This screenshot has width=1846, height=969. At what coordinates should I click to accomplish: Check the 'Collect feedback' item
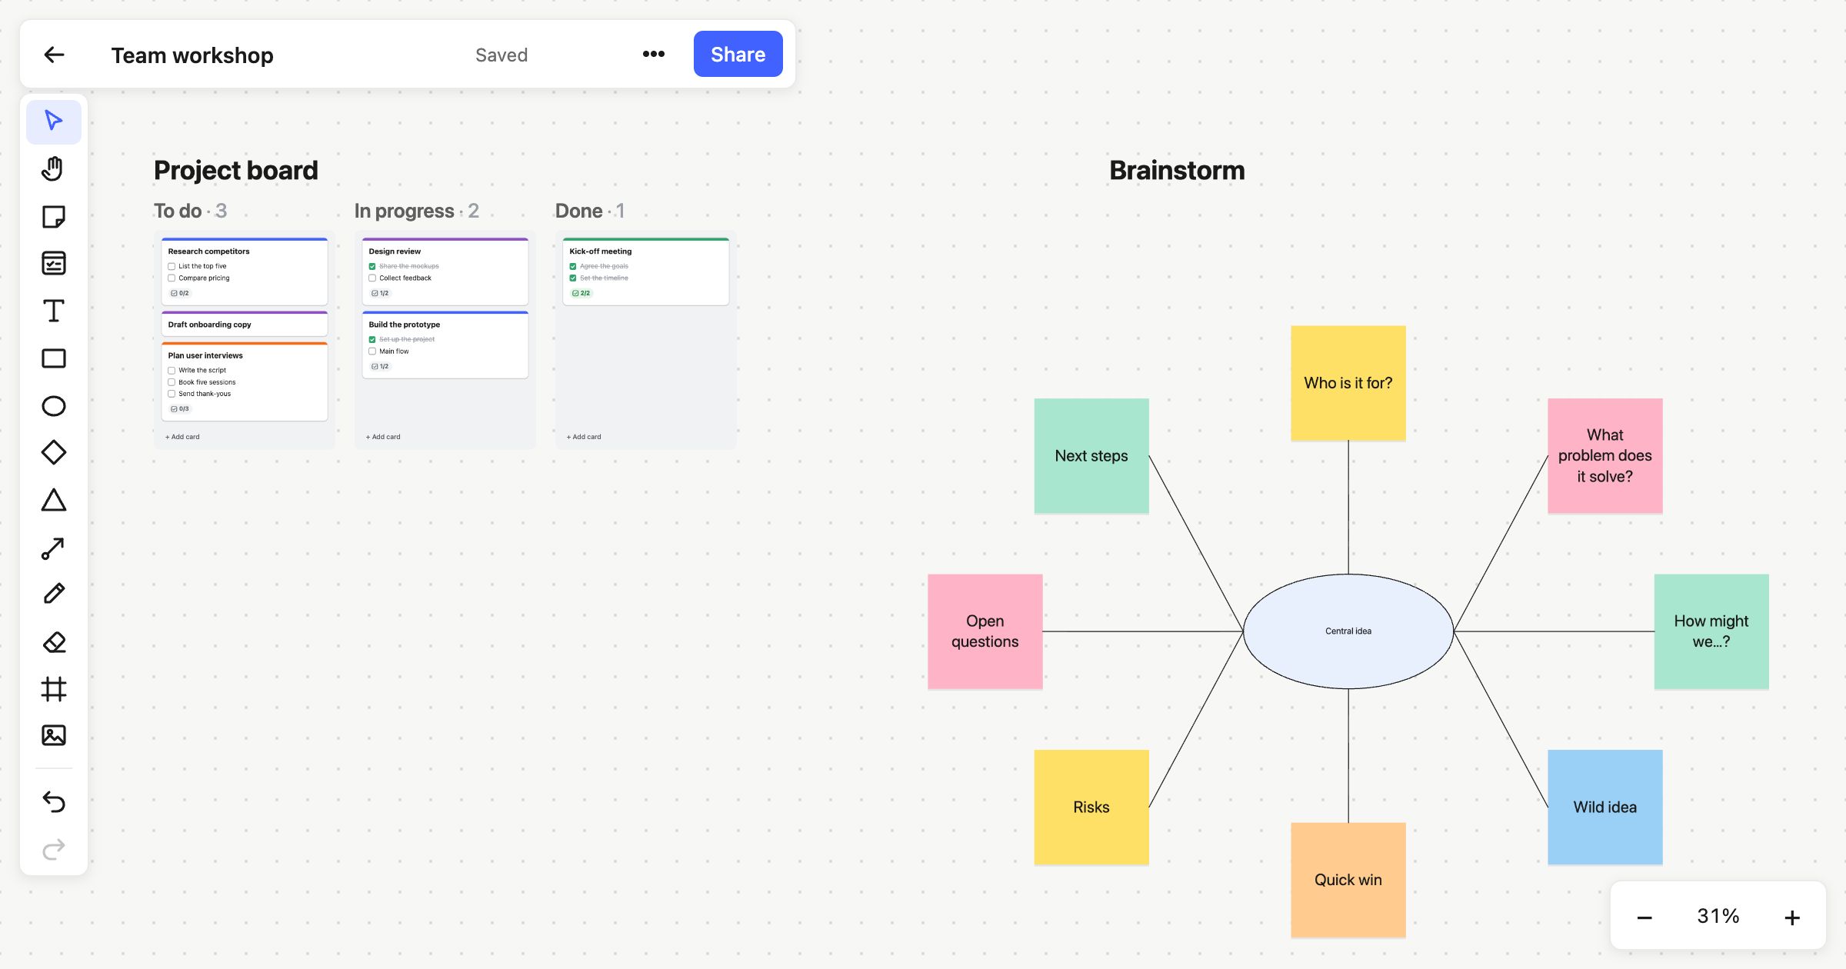pos(372,278)
